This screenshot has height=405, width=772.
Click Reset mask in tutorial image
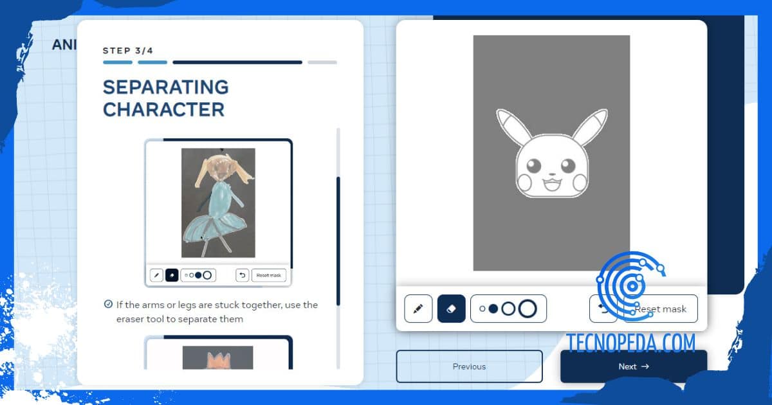click(269, 275)
